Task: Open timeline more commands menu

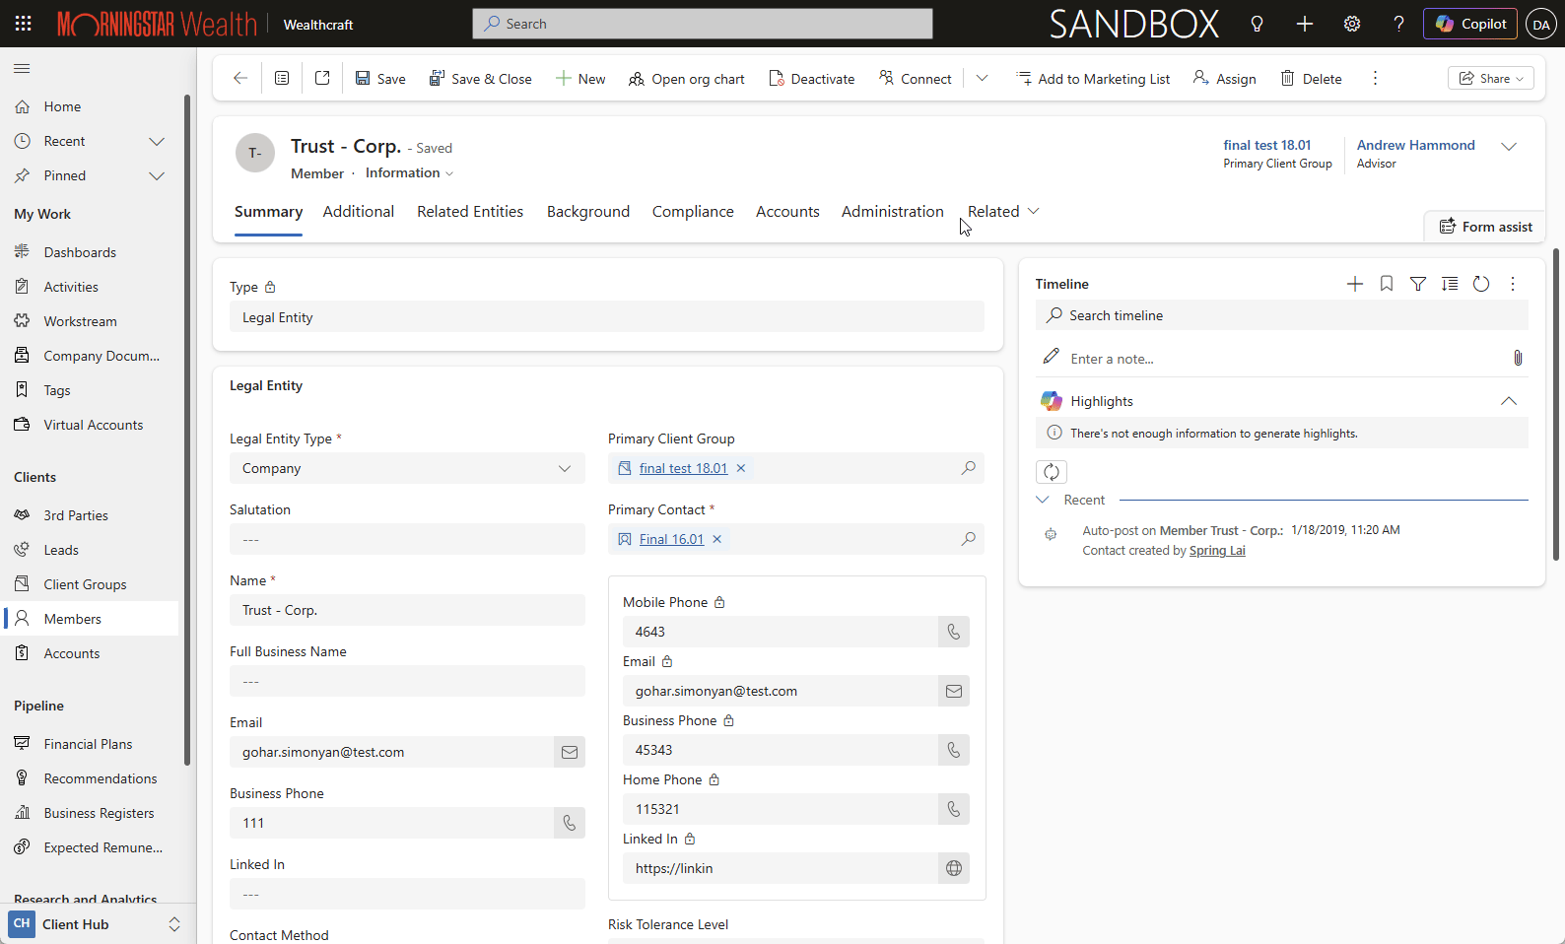Action: [x=1513, y=284]
